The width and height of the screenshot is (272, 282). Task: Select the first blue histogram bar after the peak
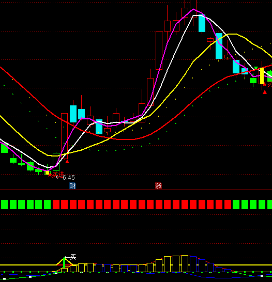(193, 264)
